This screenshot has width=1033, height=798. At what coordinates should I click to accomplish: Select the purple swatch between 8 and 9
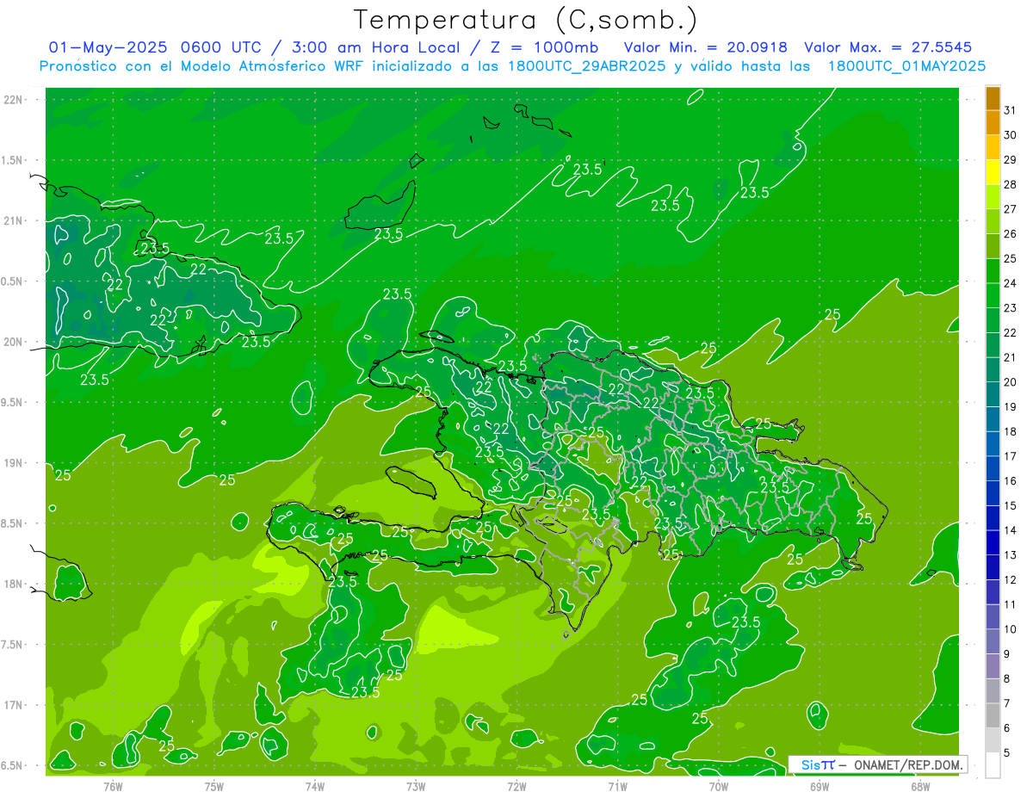coord(993,666)
